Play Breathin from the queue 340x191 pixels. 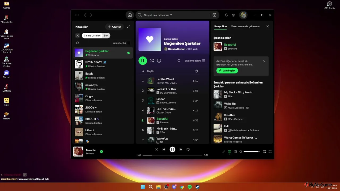pos(241,117)
